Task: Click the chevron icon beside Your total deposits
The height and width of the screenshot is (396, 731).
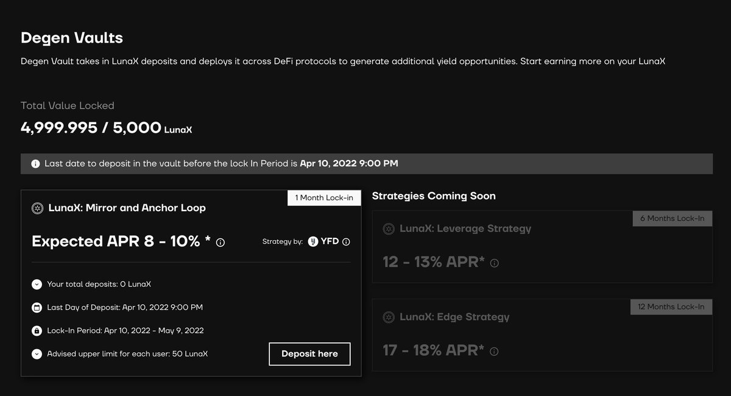Action: [37, 284]
